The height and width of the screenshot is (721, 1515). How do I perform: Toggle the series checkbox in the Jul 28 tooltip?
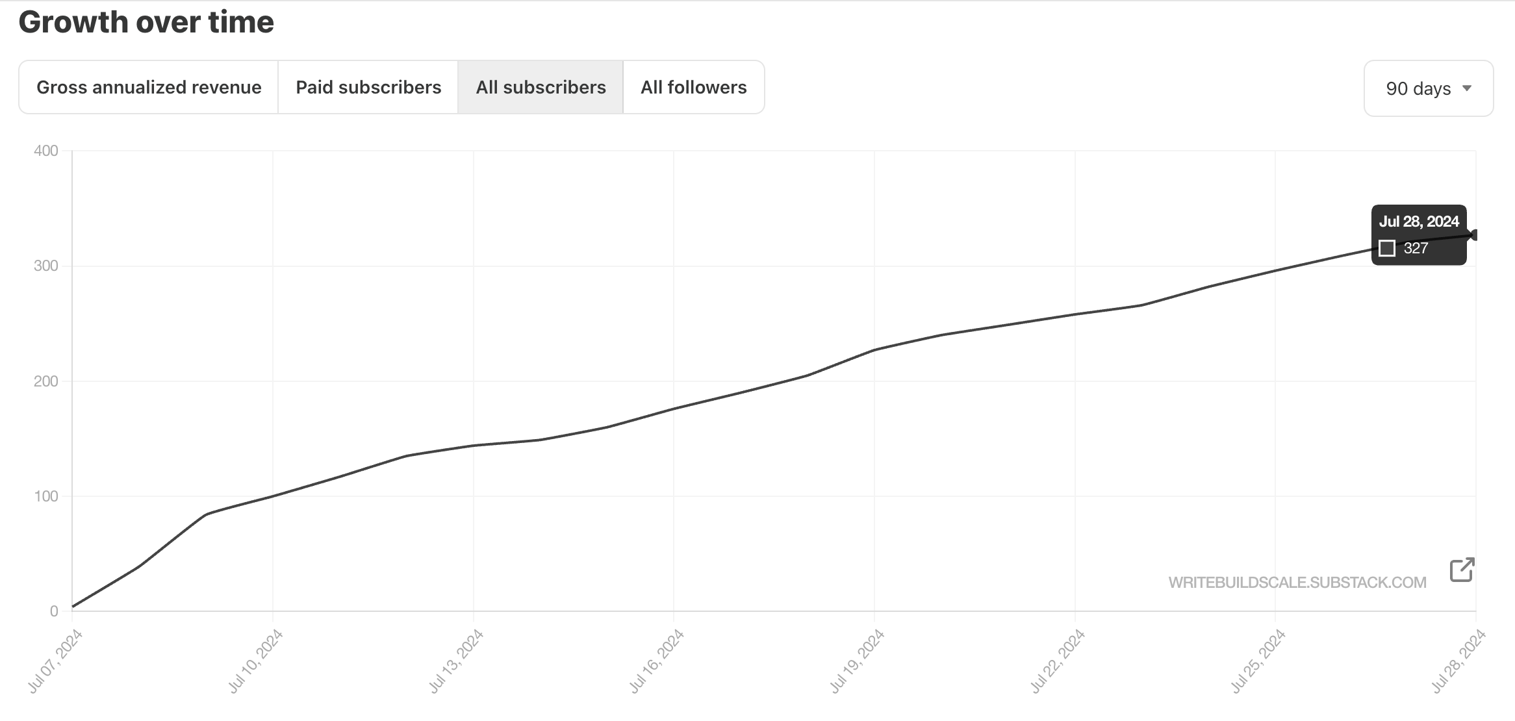pos(1387,247)
